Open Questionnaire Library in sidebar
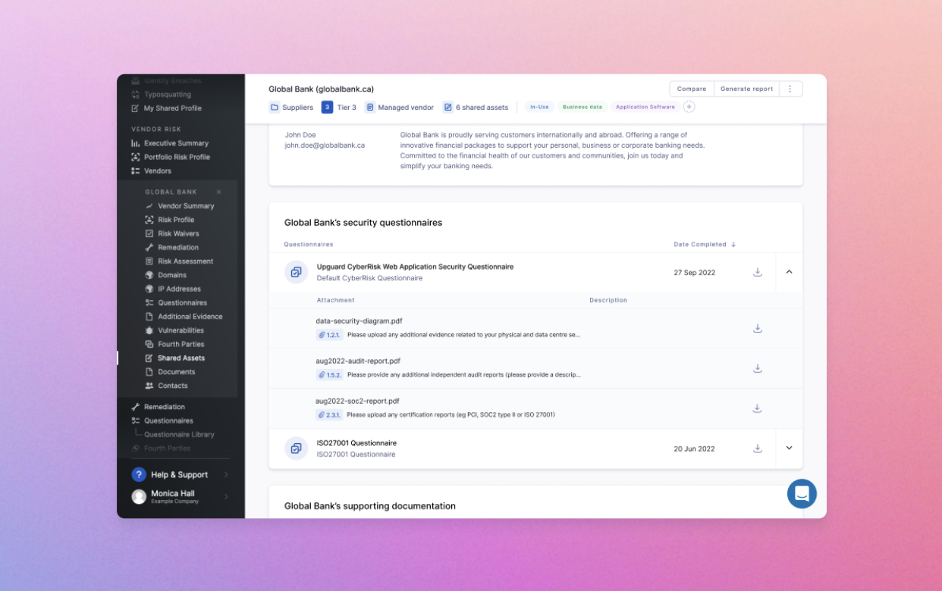942x591 pixels. click(179, 435)
